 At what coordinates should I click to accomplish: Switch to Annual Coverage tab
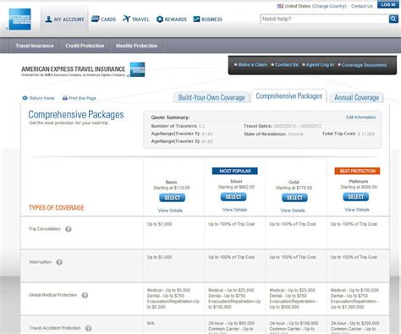(356, 97)
